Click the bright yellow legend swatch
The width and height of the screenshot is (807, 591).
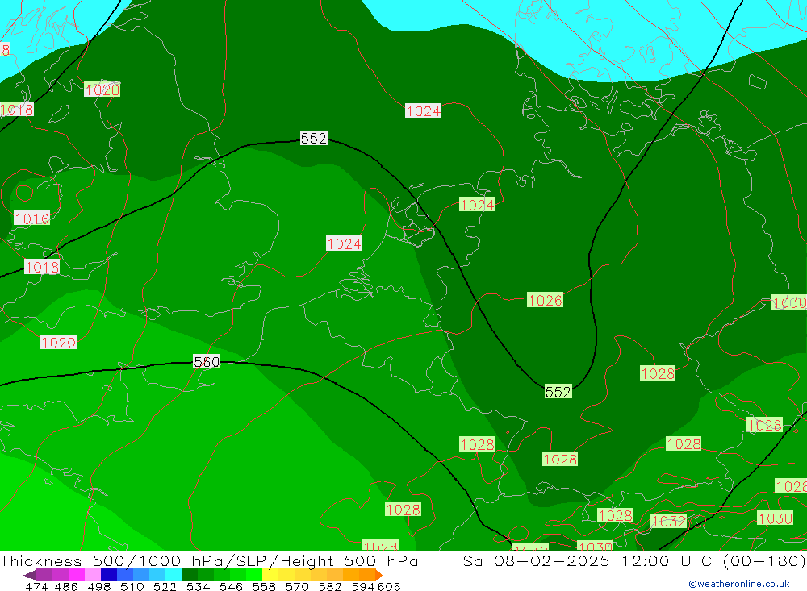pyautogui.click(x=270, y=575)
